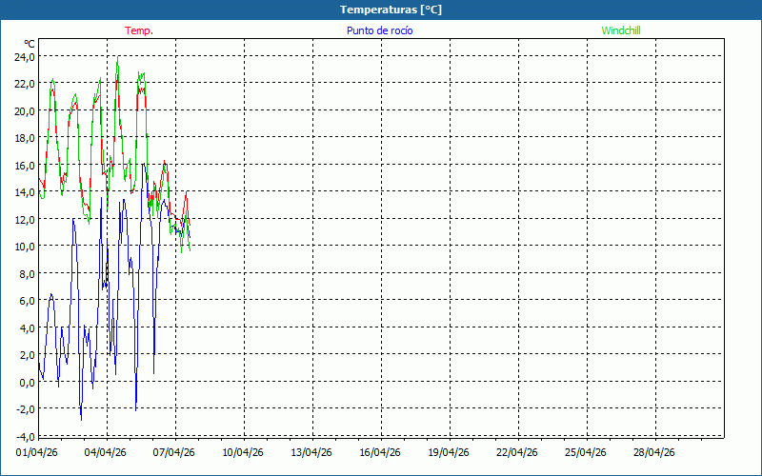
Task: Select the green 'Windchill' legend label
Action: 621,30
